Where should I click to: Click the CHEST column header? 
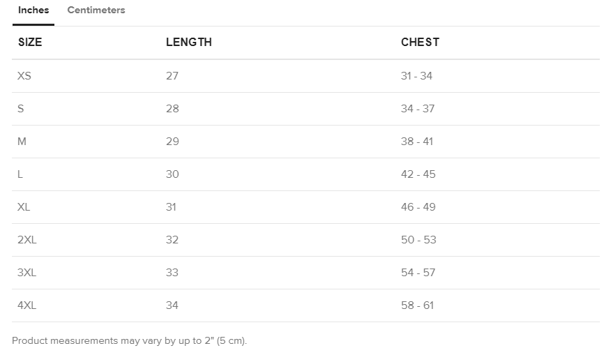[x=420, y=43]
